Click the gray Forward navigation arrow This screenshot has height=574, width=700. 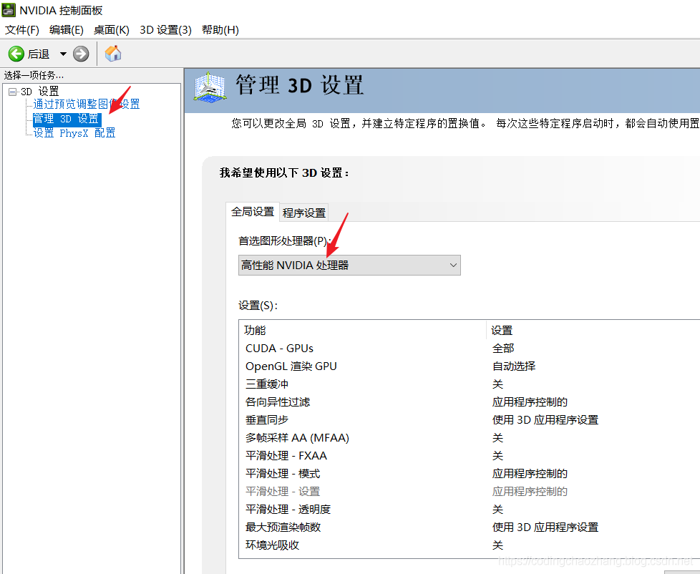tap(81, 53)
